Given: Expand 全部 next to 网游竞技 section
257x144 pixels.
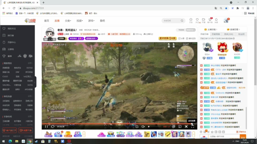Looking at the screenshot, I should click(30, 63).
